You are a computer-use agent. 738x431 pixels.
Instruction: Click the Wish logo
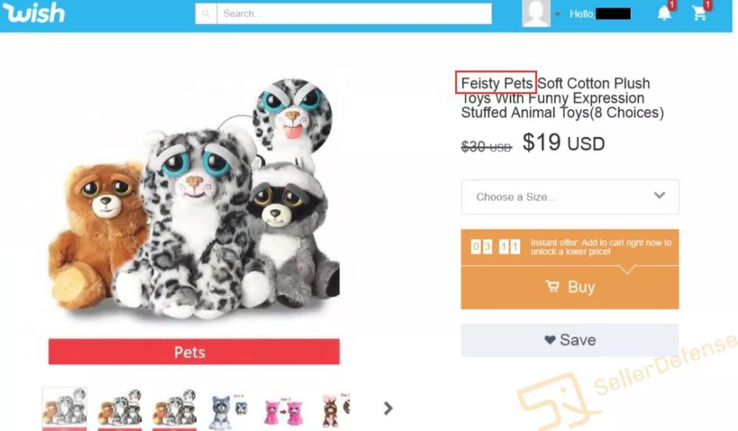[34, 13]
